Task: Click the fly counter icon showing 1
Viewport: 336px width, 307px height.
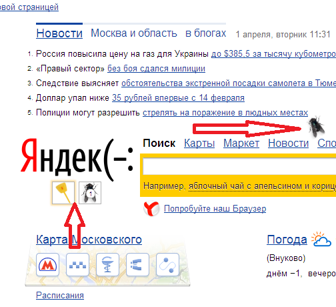Action: [x=90, y=193]
